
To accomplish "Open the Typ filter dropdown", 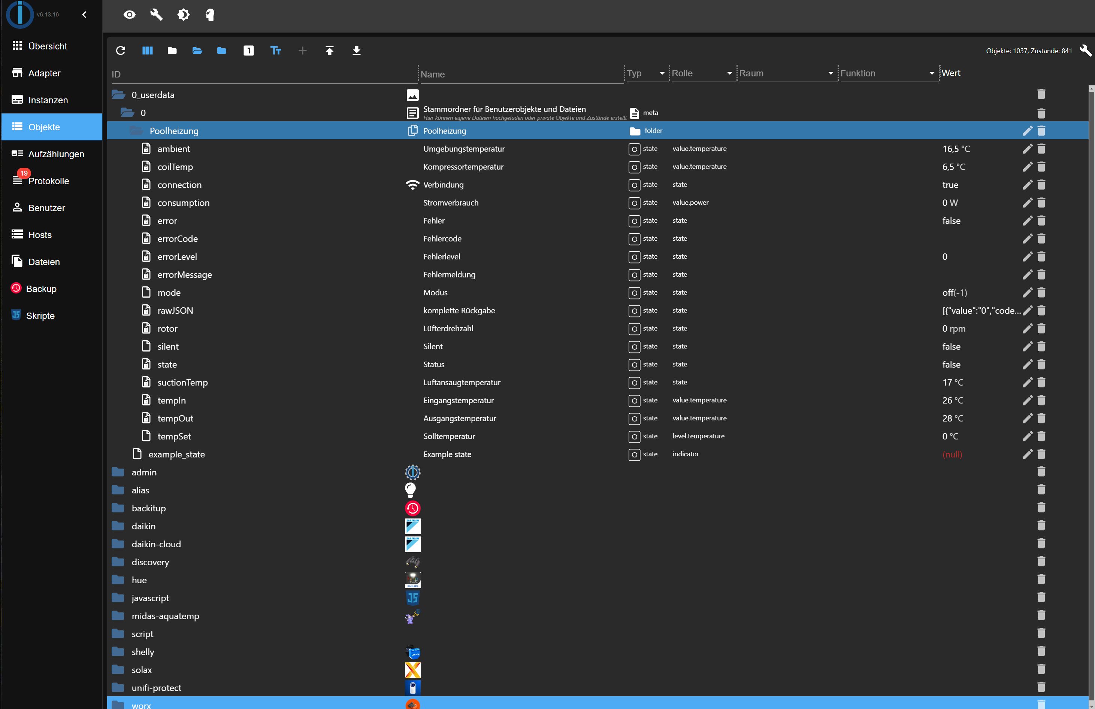I will click(662, 74).
